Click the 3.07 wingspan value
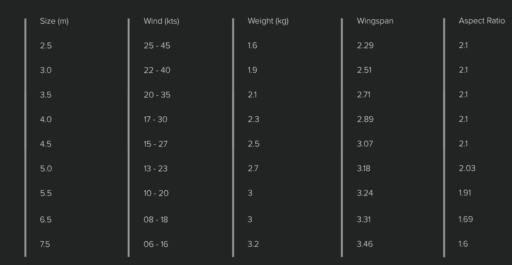The height and width of the screenshot is (265, 512). point(365,144)
